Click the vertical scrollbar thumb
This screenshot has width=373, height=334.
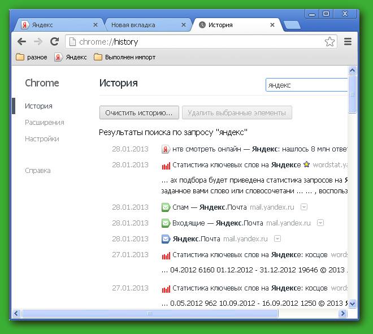coord(352,94)
